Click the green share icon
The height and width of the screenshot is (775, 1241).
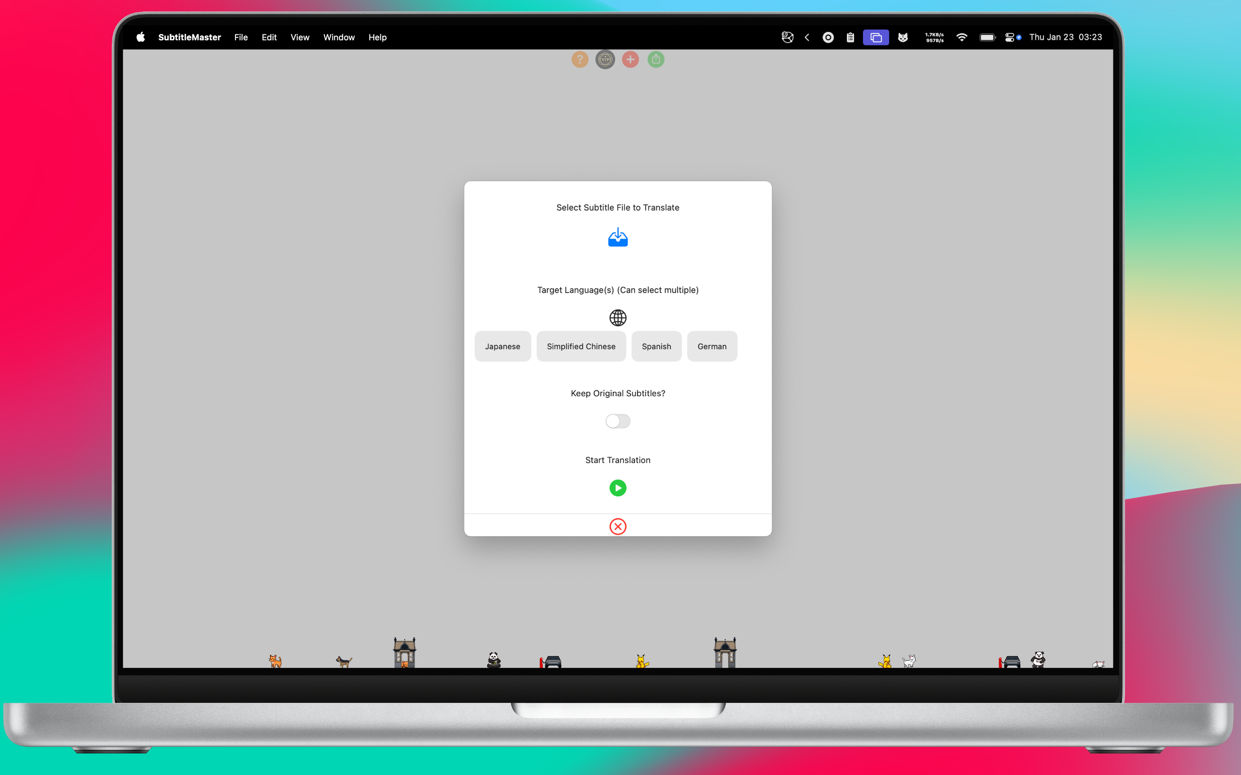pyautogui.click(x=655, y=60)
